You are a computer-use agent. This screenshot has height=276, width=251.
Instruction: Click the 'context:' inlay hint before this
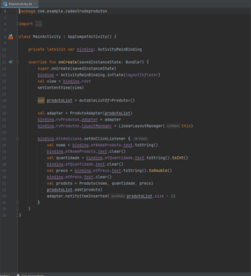(x=173, y=126)
